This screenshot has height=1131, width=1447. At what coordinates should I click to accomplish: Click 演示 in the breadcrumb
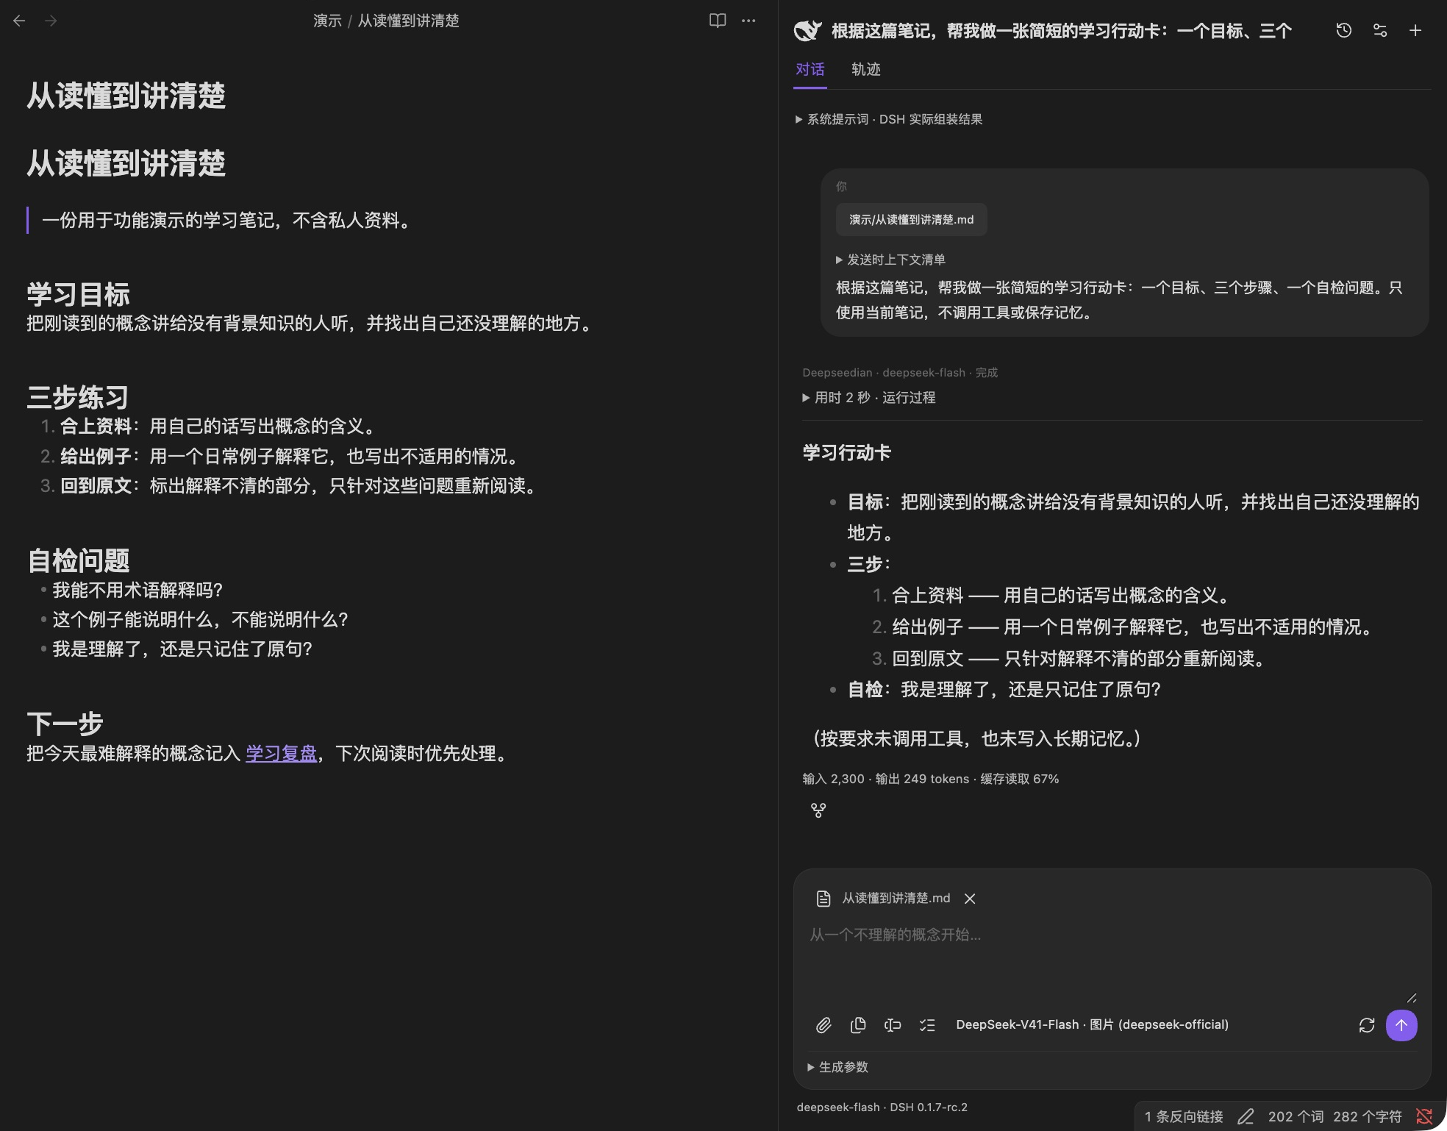[327, 21]
